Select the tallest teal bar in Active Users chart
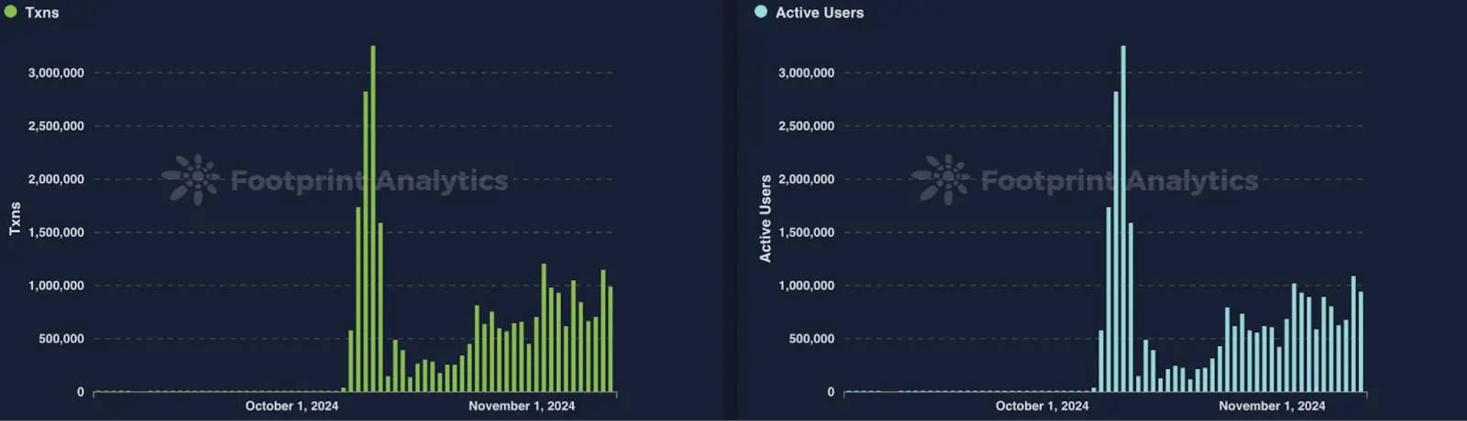1467x421 pixels. click(1123, 220)
